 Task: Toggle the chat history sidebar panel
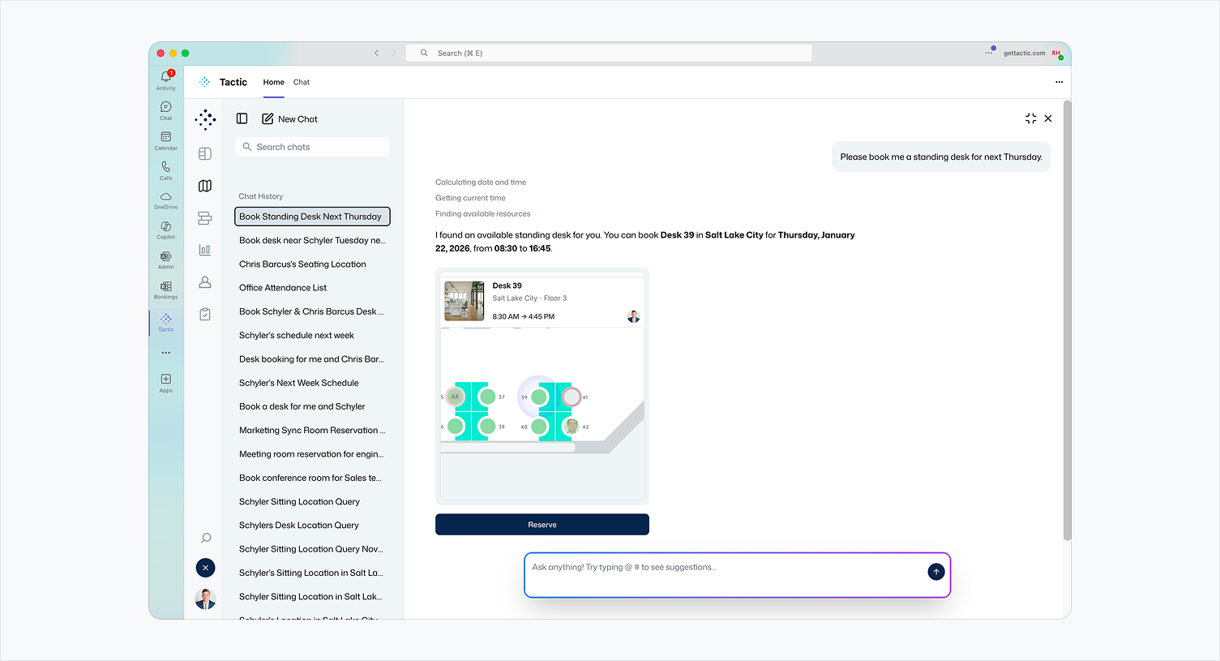point(242,118)
